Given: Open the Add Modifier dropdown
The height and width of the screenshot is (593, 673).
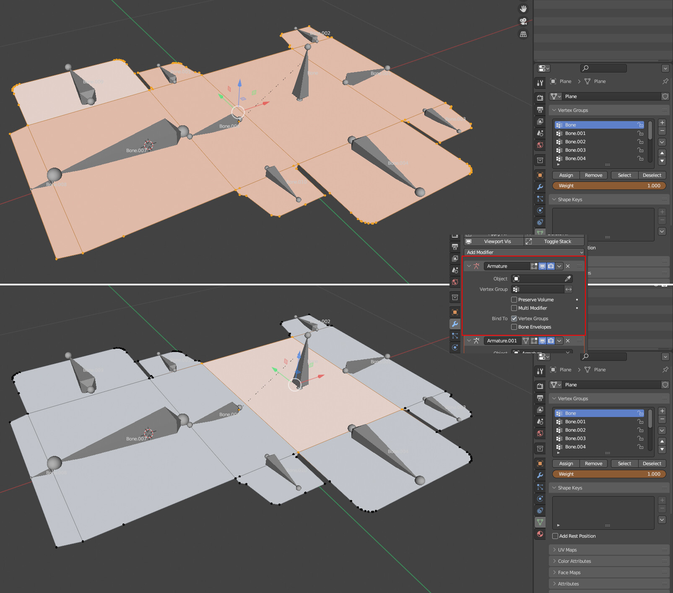Looking at the screenshot, I should coord(524,252).
